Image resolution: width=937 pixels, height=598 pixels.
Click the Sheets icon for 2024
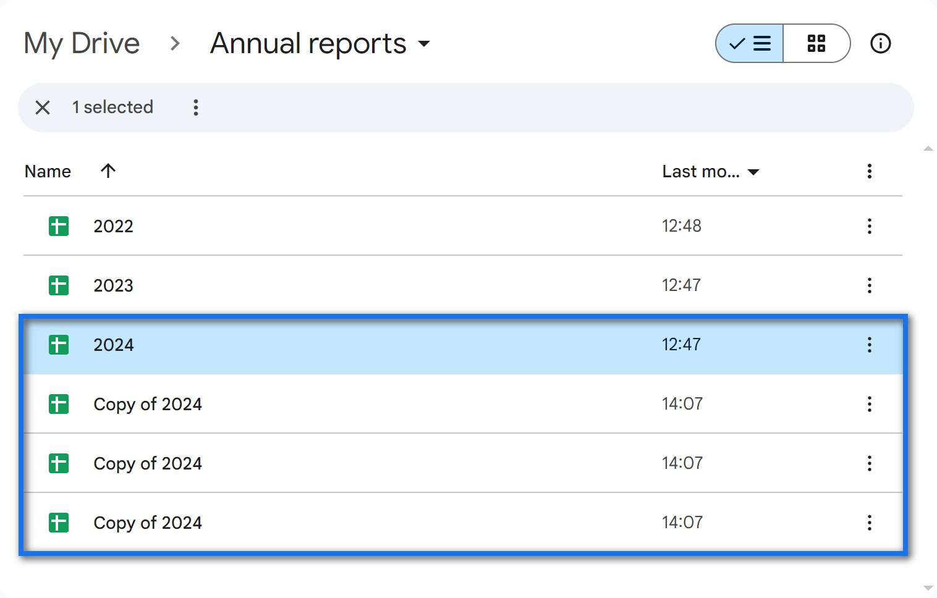(59, 345)
